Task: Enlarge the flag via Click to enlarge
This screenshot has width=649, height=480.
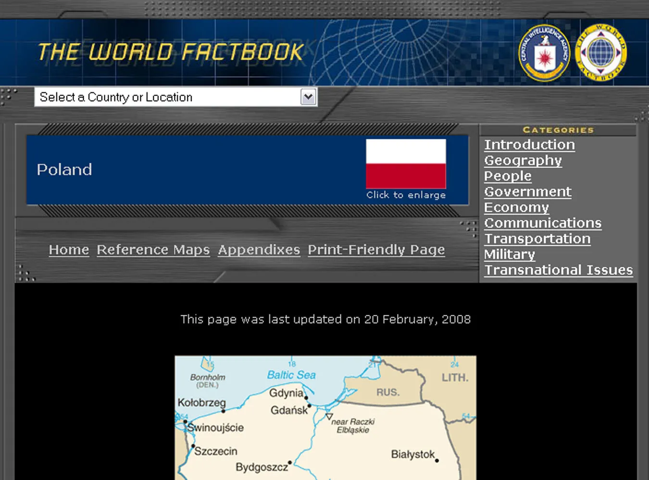Action: [x=406, y=195]
